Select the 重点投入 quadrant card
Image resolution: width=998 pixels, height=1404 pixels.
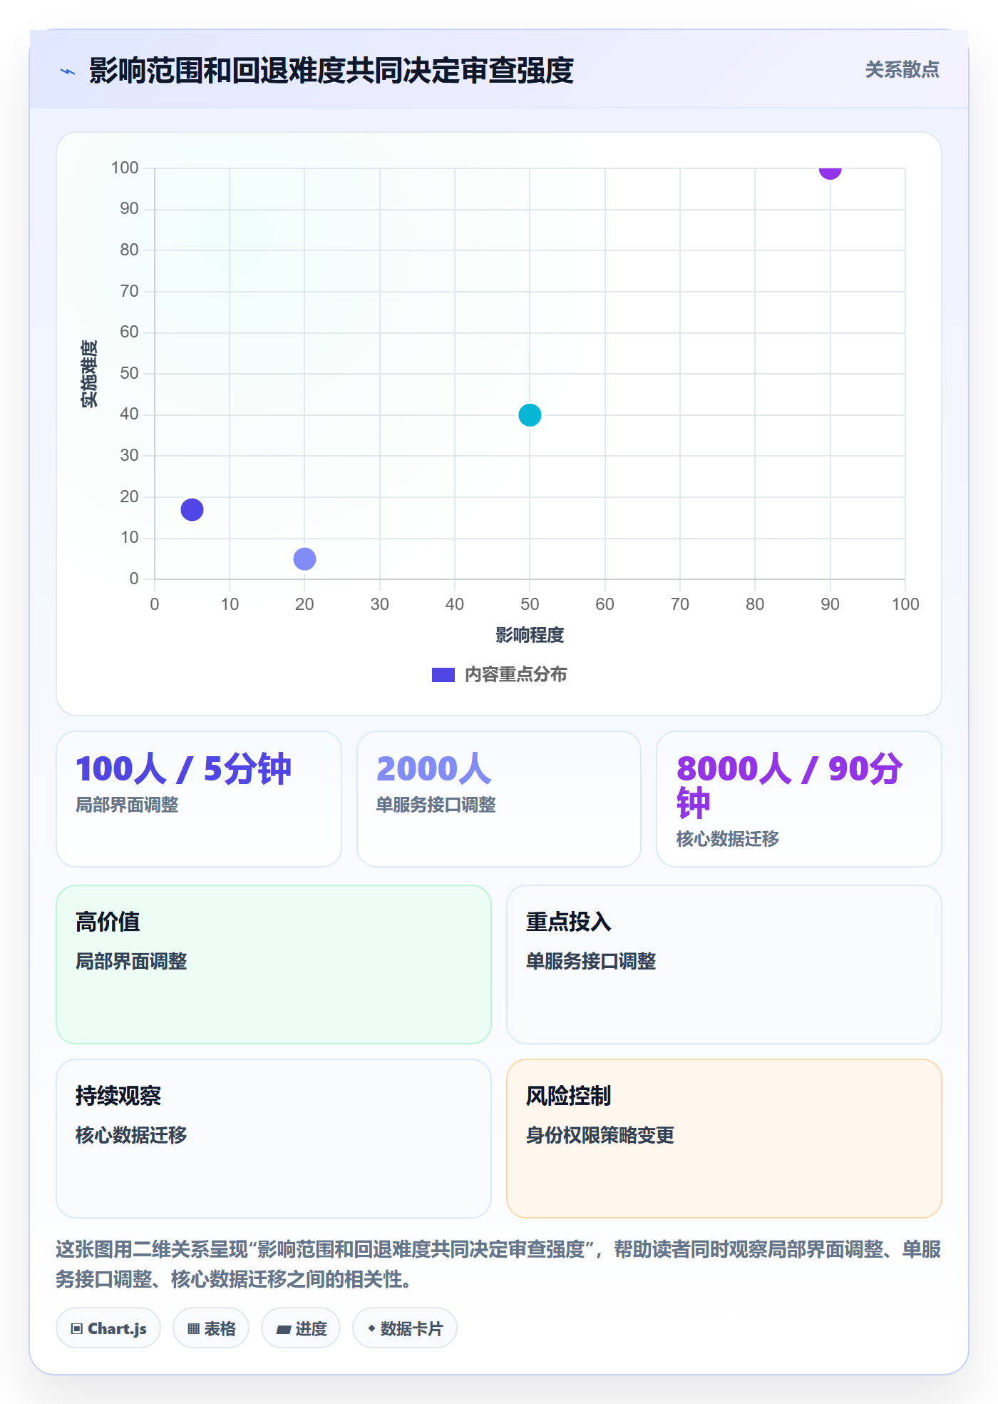(724, 965)
